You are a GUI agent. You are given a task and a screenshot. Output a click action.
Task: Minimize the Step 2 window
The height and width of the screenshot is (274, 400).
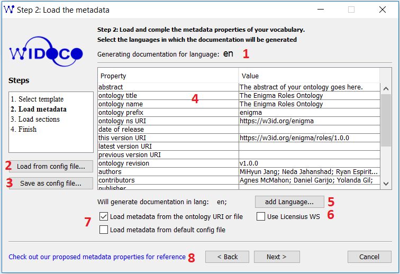click(321, 10)
